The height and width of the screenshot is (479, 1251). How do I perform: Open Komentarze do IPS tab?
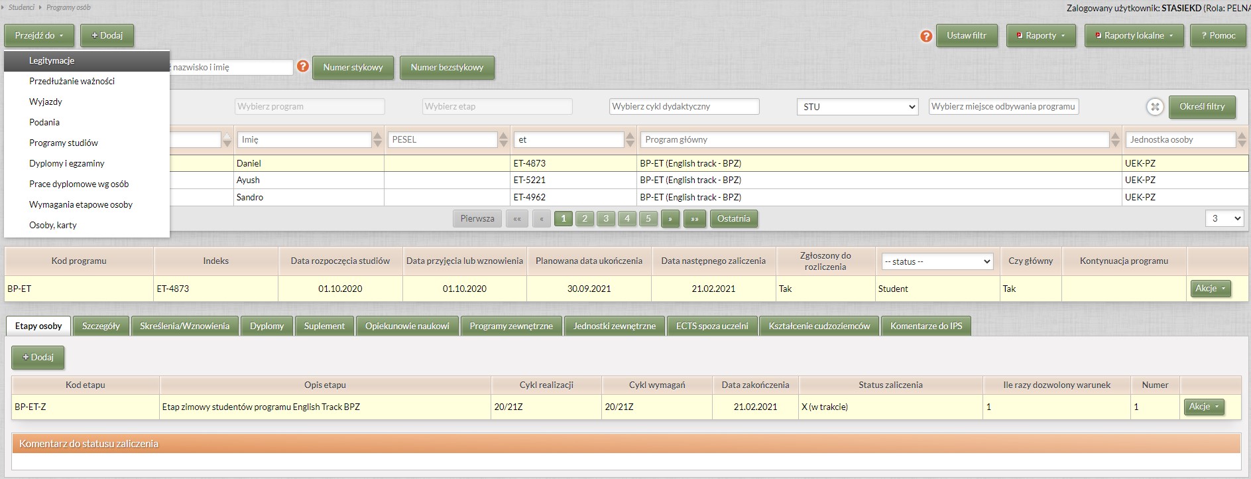point(926,326)
